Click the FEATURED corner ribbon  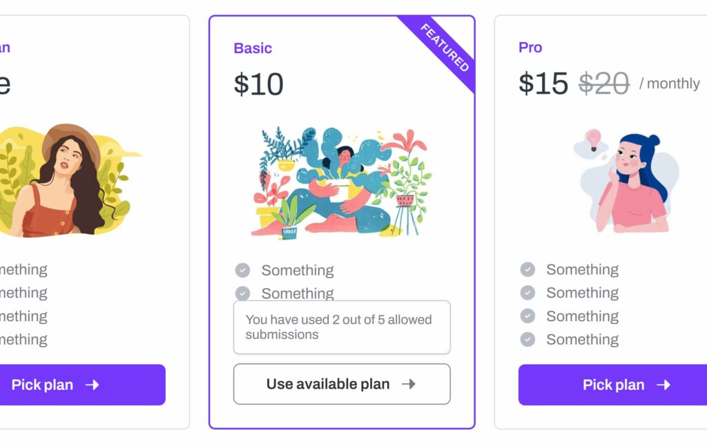tap(445, 49)
